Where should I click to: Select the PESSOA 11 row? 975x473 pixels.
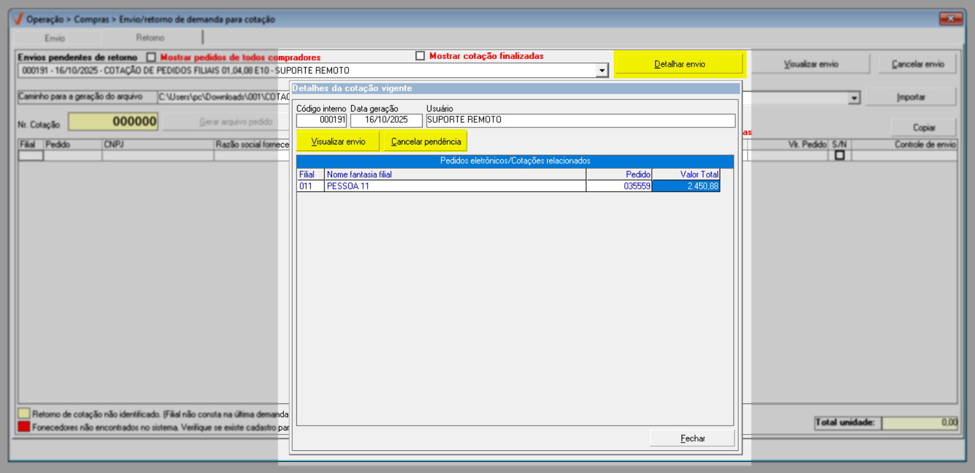pos(455,186)
